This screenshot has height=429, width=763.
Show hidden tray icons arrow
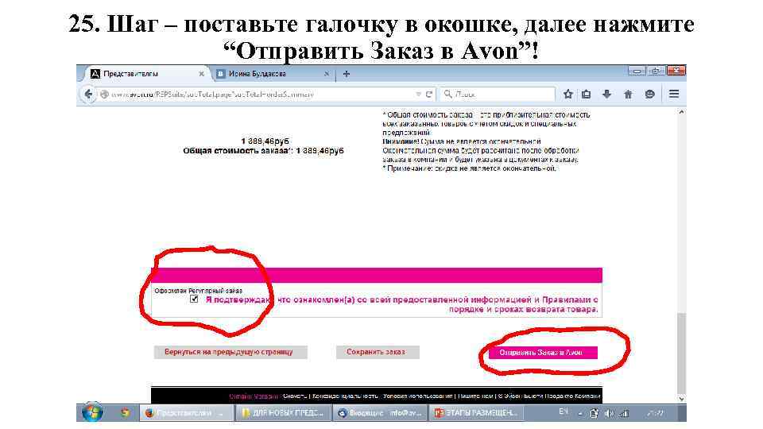click(x=580, y=414)
